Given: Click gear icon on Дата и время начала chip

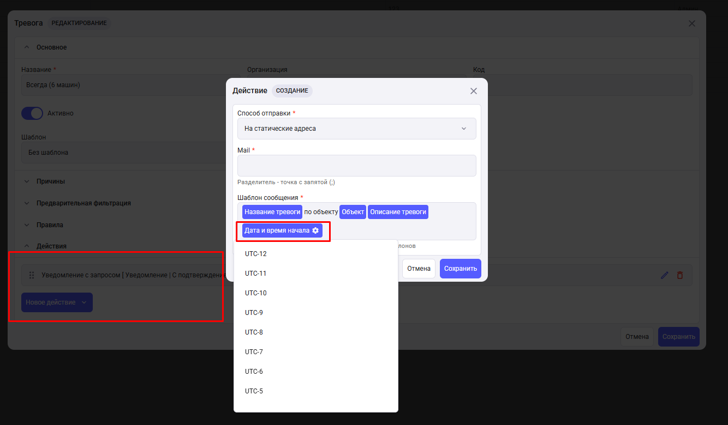Looking at the screenshot, I should coord(315,230).
